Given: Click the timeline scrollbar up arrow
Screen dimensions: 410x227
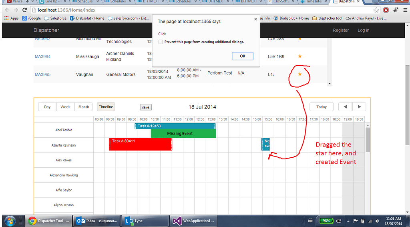Looking at the screenshot, I should pos(368,125).
